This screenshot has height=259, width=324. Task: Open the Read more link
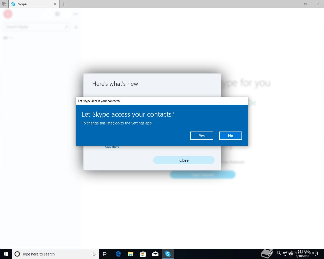point(112,147)
